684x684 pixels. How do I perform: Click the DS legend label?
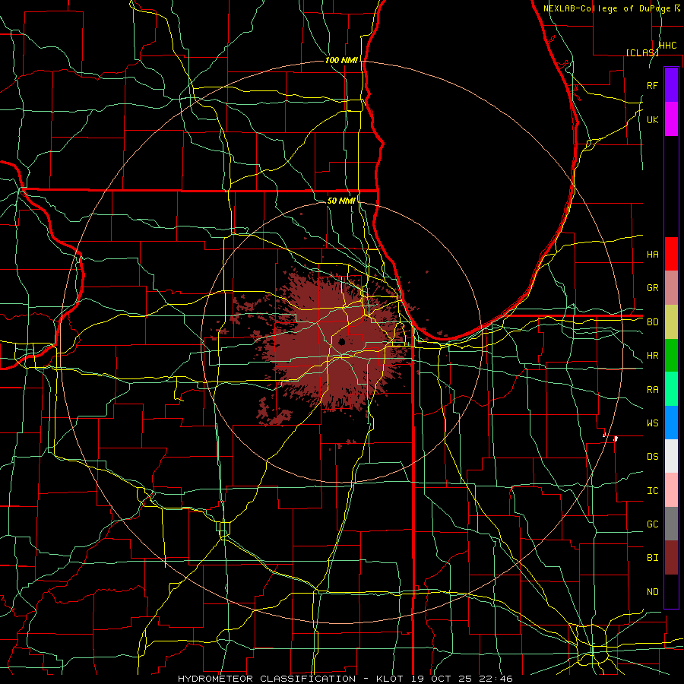click(652, 457)
